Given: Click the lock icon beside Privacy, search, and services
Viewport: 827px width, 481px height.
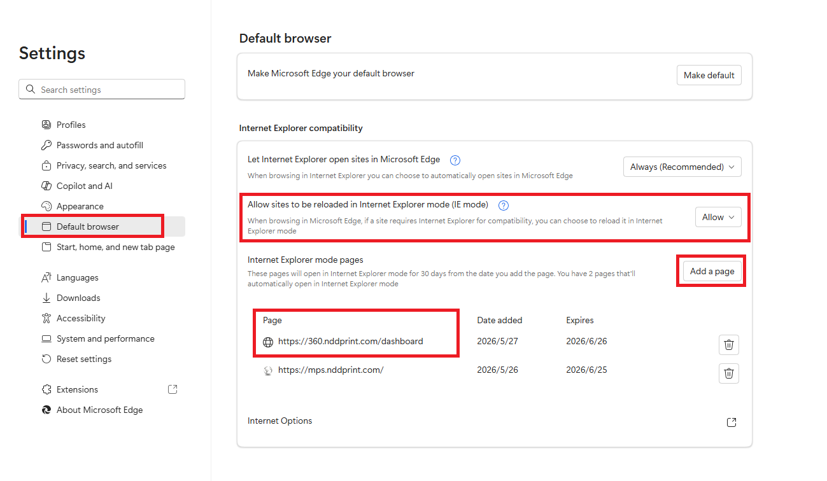Looking at the screenshot, I should click(x=46, y=165).
